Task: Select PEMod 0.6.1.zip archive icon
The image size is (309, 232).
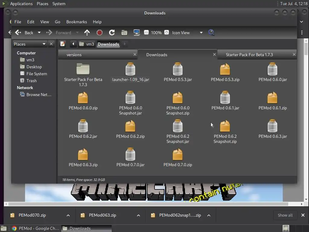Action: point(272,98)
